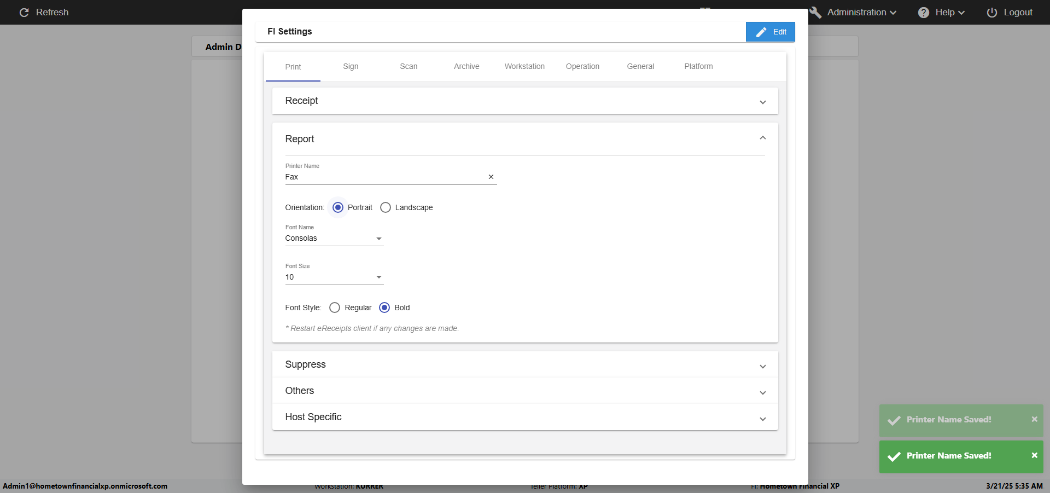Select Portrait orientation
The width and height of the screenshot is (1050, 493).
coord(338,207)
